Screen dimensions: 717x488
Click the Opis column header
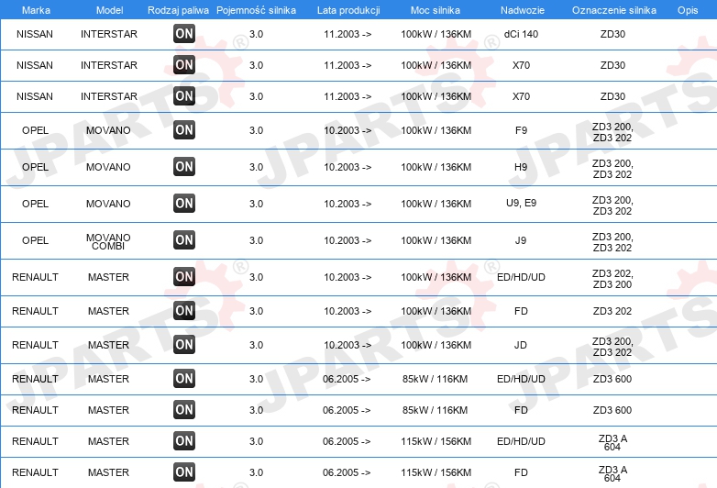[x=688, y=10]
